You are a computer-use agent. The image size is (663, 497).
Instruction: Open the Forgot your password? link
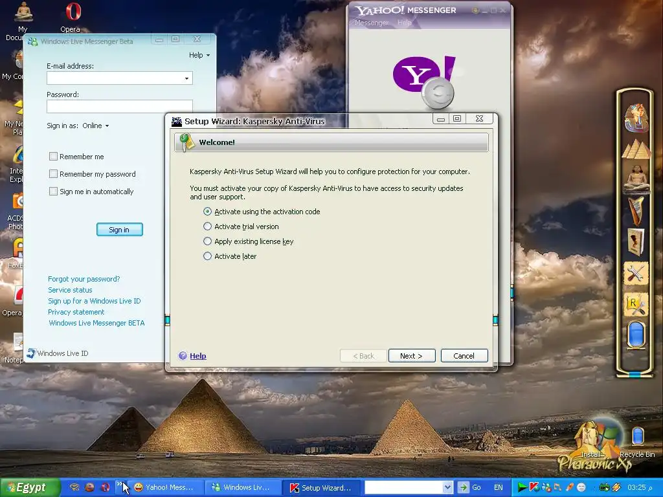click(84, 279)
